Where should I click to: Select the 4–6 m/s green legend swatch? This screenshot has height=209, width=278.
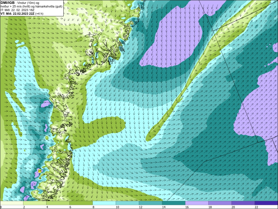(x=58, y=203)
